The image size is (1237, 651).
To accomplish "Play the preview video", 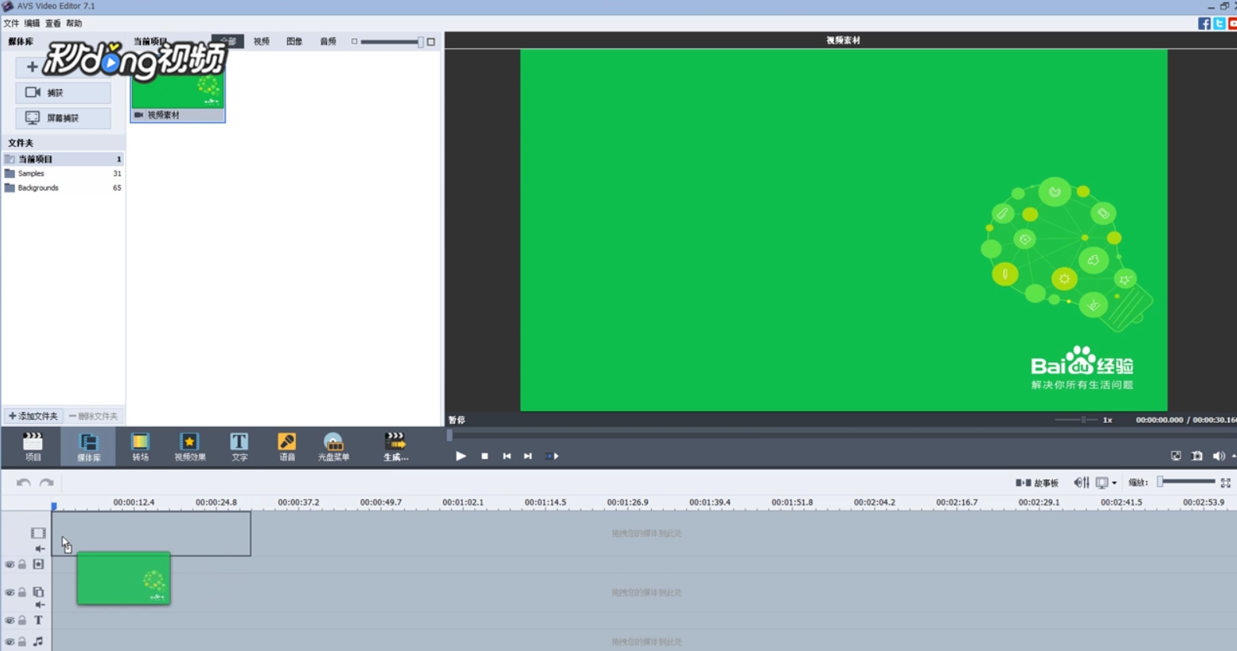I will (x=460, y=456).
